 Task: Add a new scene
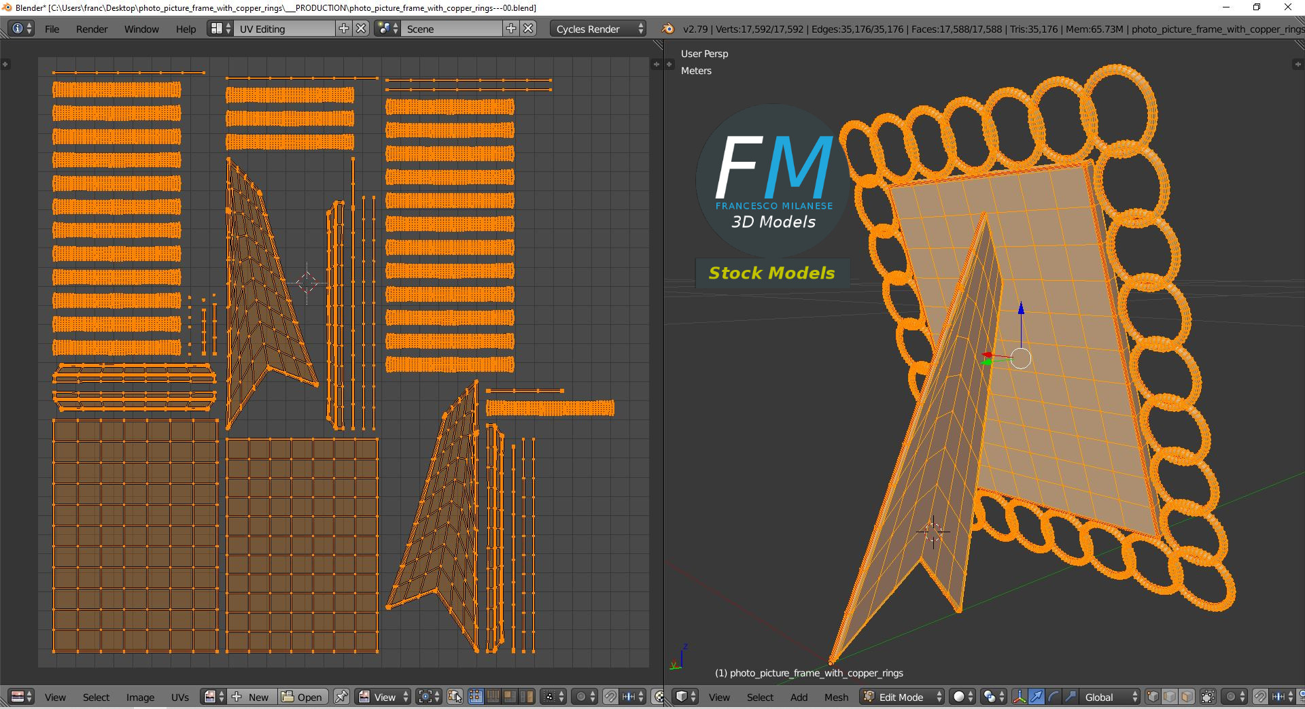(x=511, y=29)
